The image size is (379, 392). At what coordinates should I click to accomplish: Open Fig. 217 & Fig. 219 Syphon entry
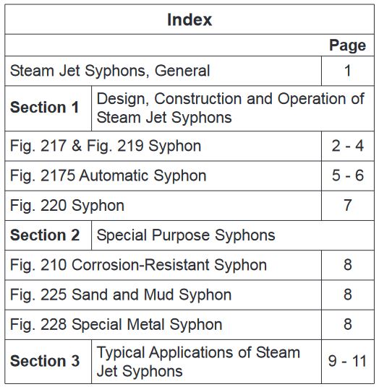106,146
